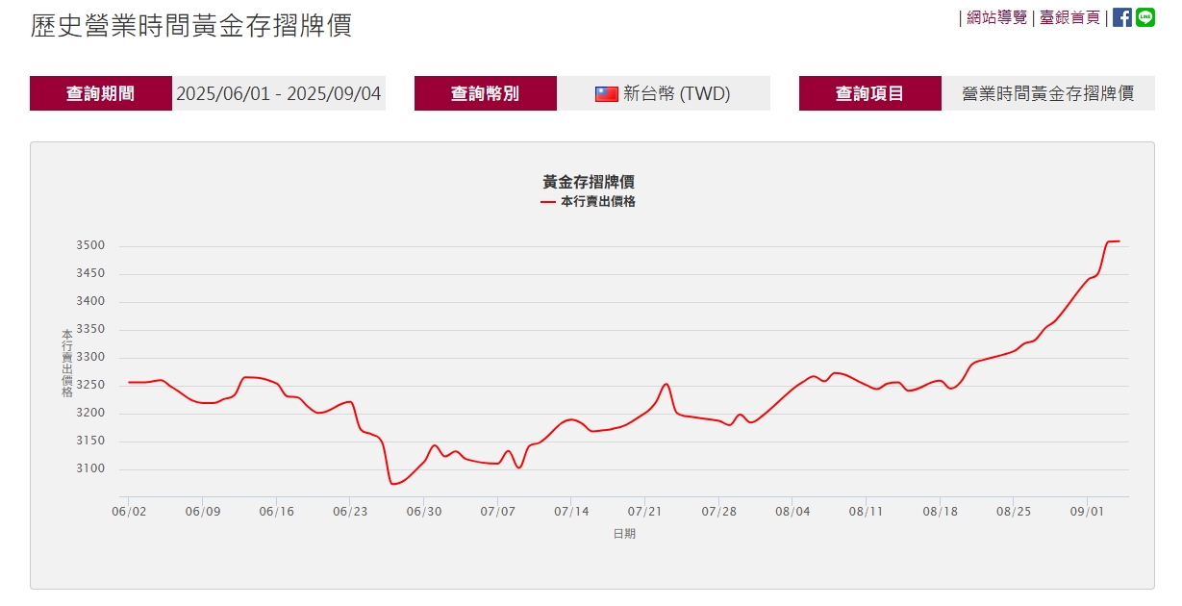Click the red line marker in the legend
This screenshot has width=1182, height=606.
(x=549, y=202)
